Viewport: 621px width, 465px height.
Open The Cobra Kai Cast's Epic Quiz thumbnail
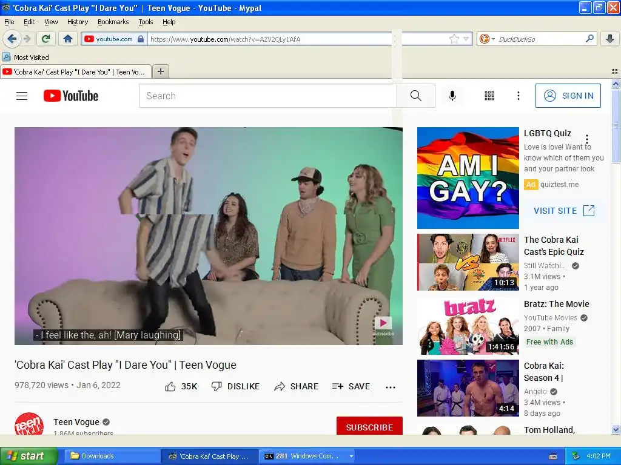point(468,262)
